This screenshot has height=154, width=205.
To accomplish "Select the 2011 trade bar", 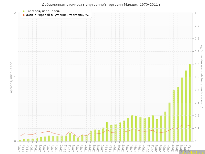I will (x=190, y=103).
